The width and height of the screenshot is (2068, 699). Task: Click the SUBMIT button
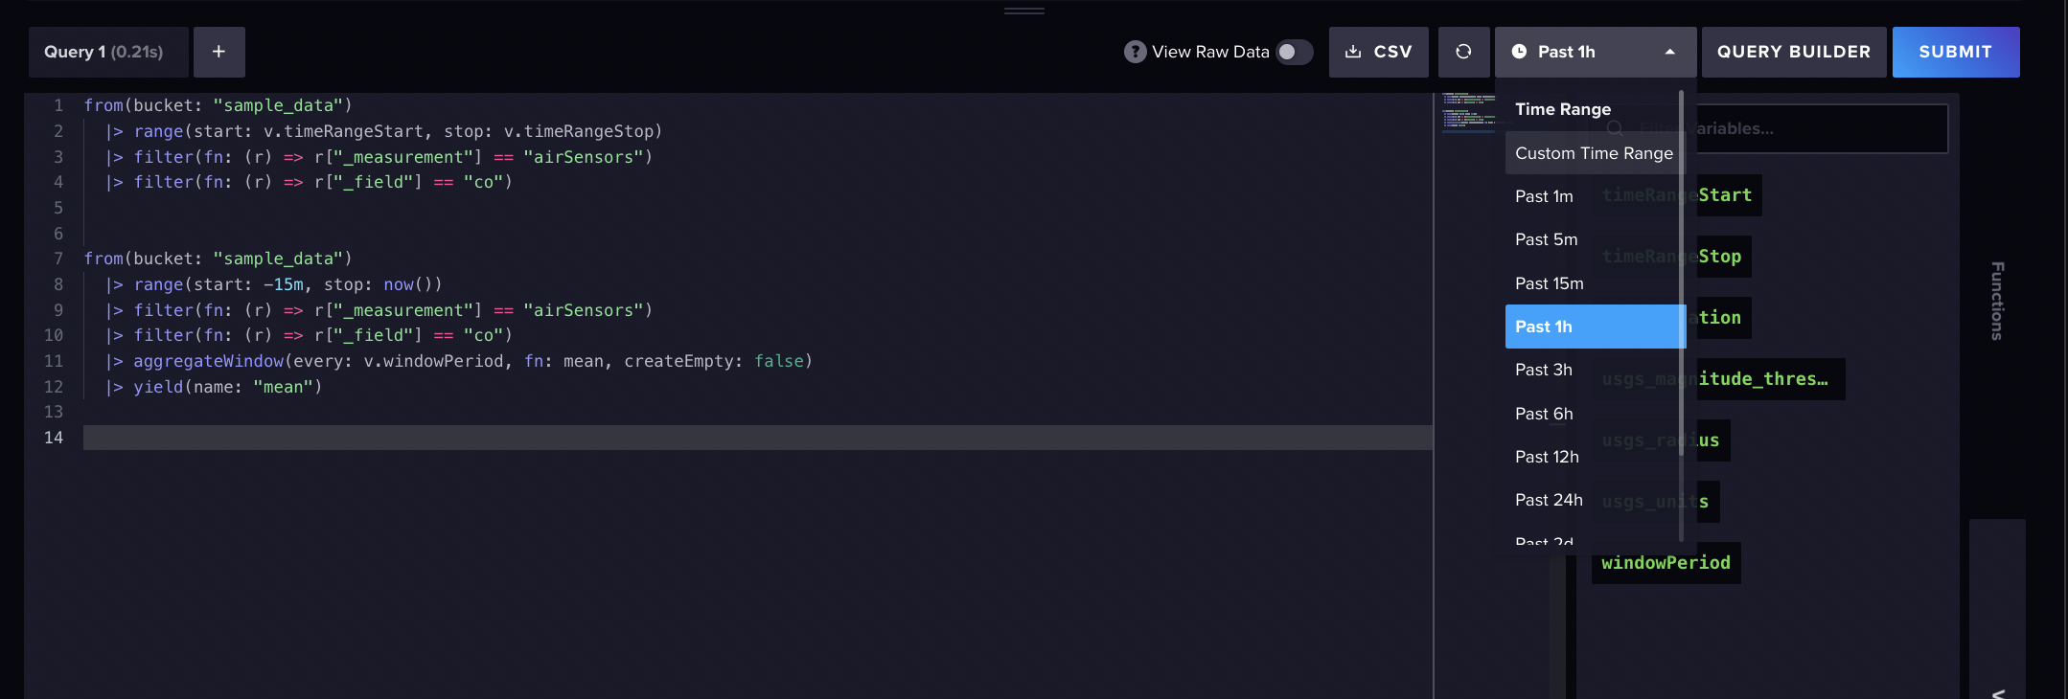coord(1955,52)
